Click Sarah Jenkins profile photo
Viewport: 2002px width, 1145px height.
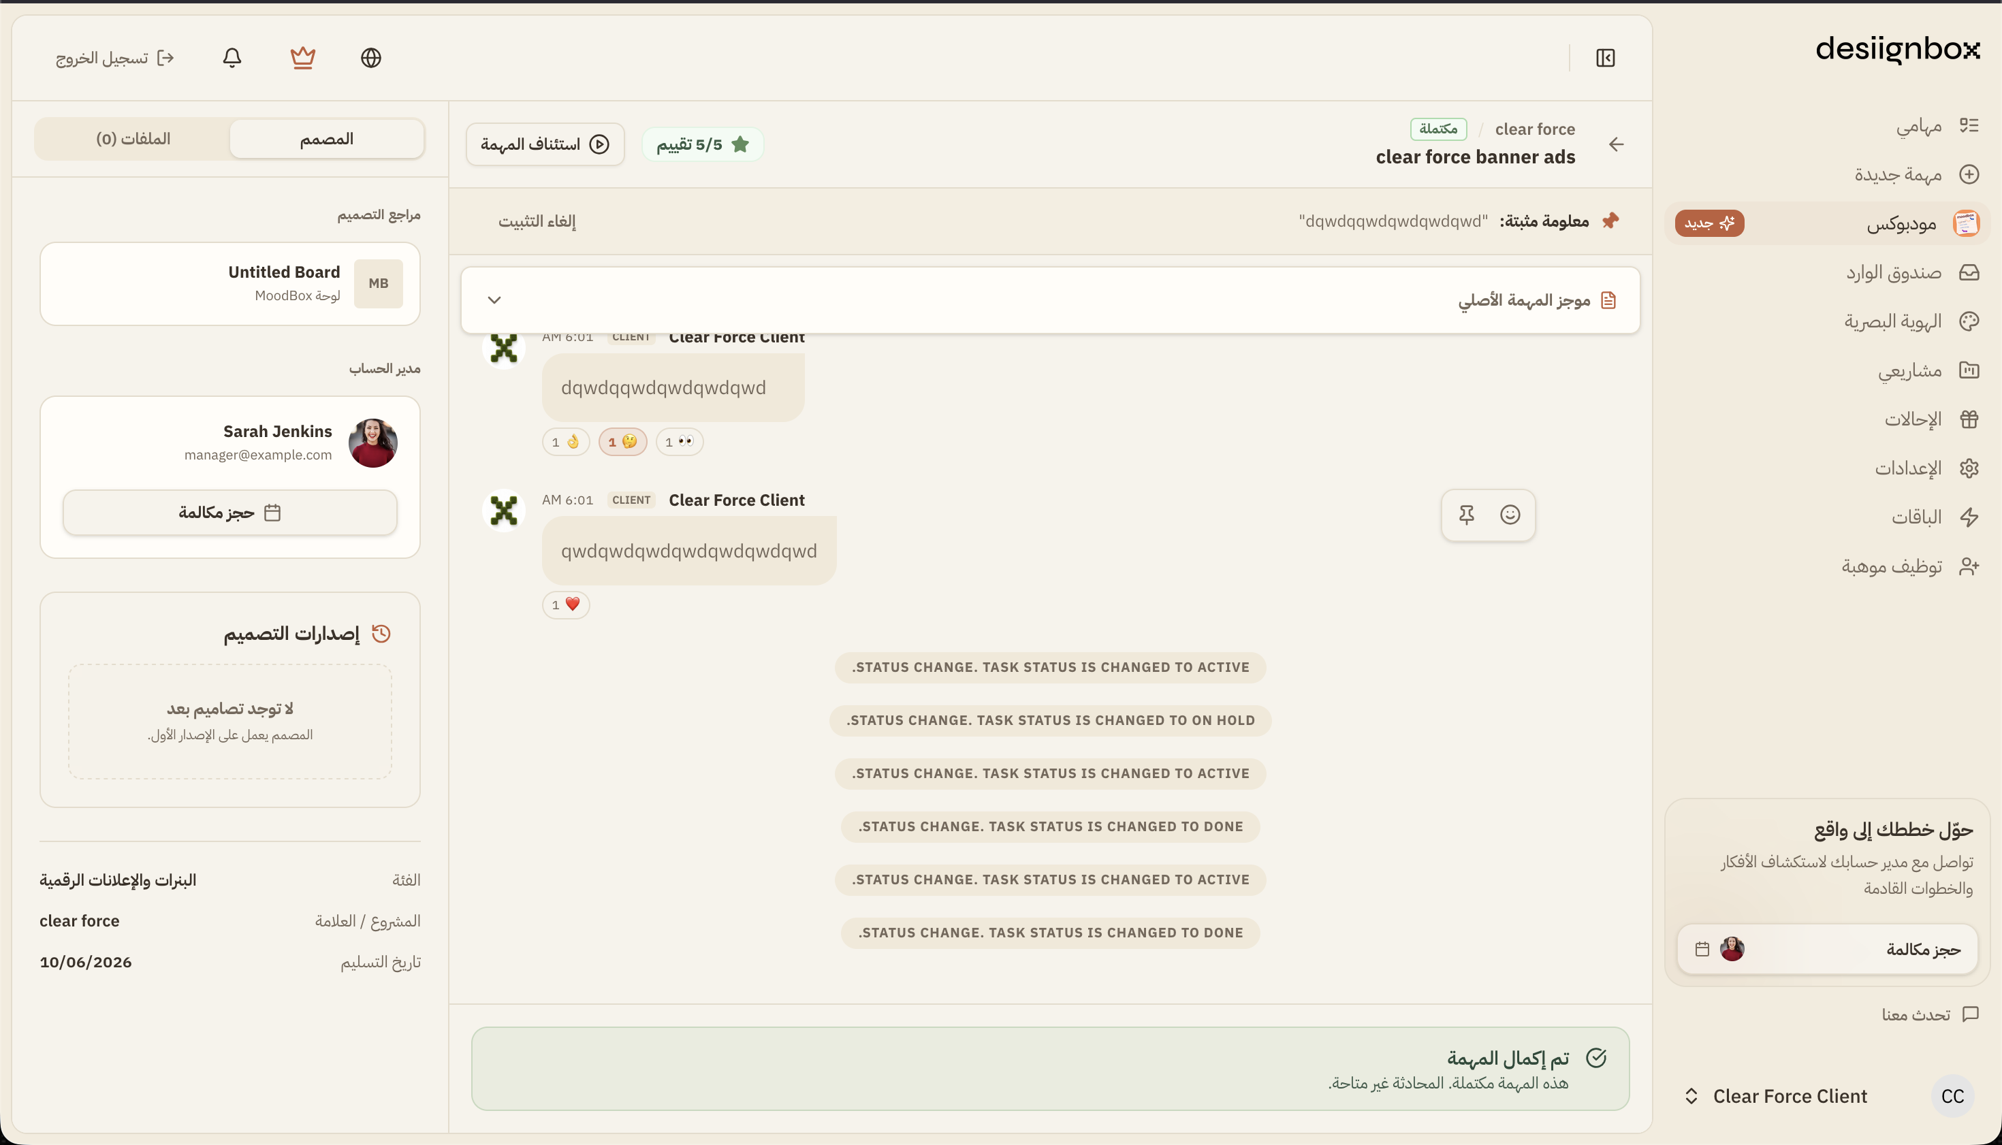(x=373, y=442)
